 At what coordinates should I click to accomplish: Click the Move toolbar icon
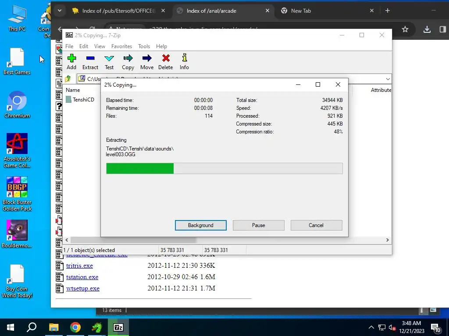(x=147, y=62)
